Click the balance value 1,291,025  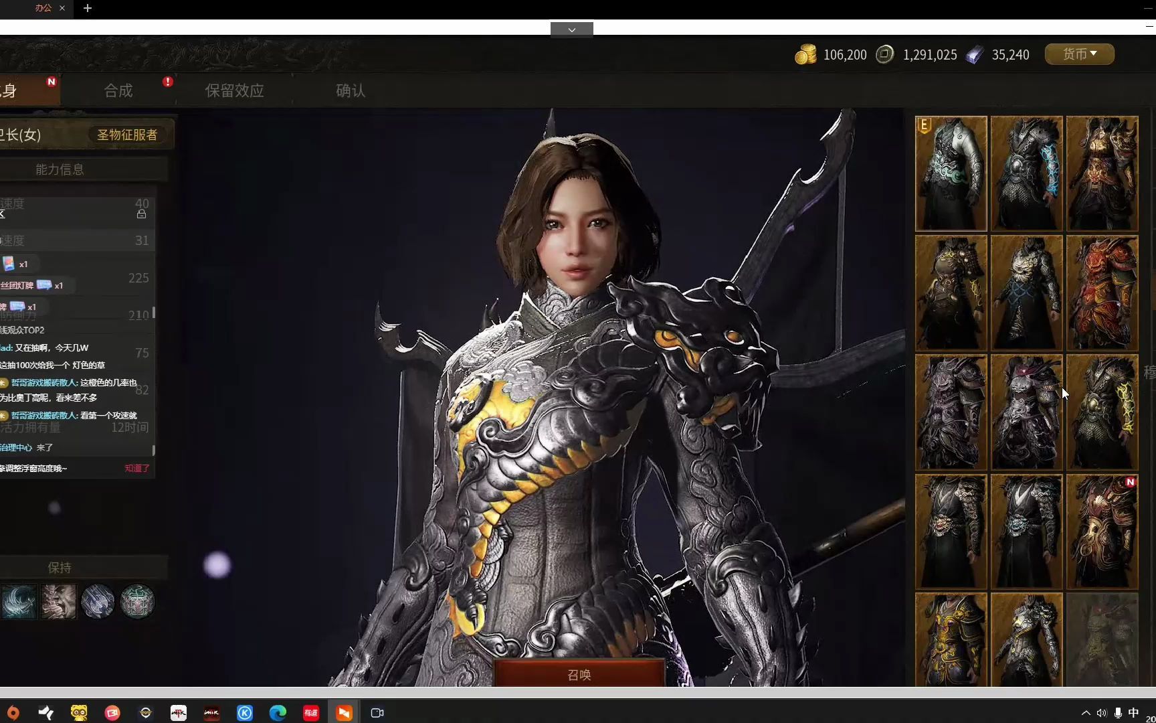930,55
